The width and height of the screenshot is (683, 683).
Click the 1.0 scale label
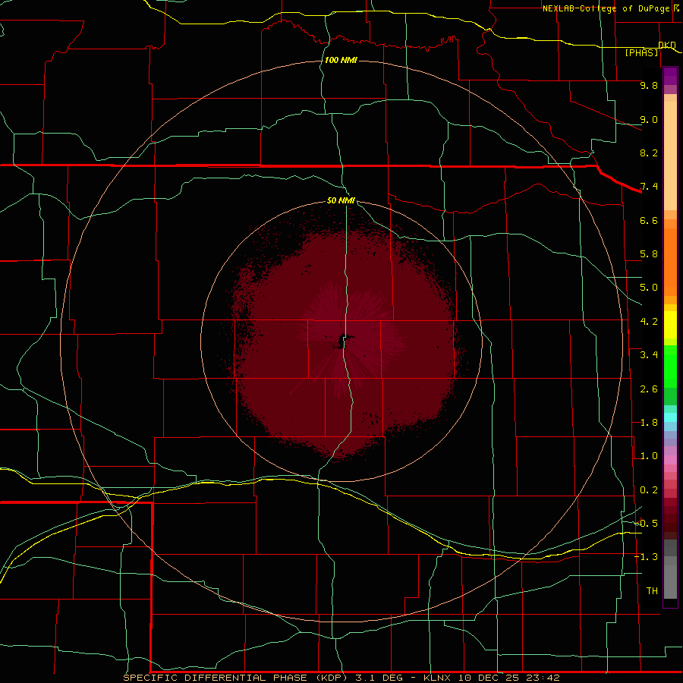[x=649, y=456]
